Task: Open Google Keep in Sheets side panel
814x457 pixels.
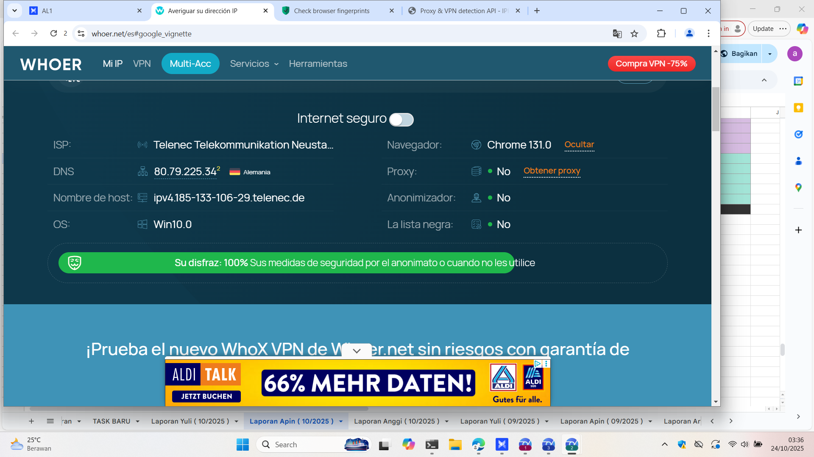Action: (798, 107)
